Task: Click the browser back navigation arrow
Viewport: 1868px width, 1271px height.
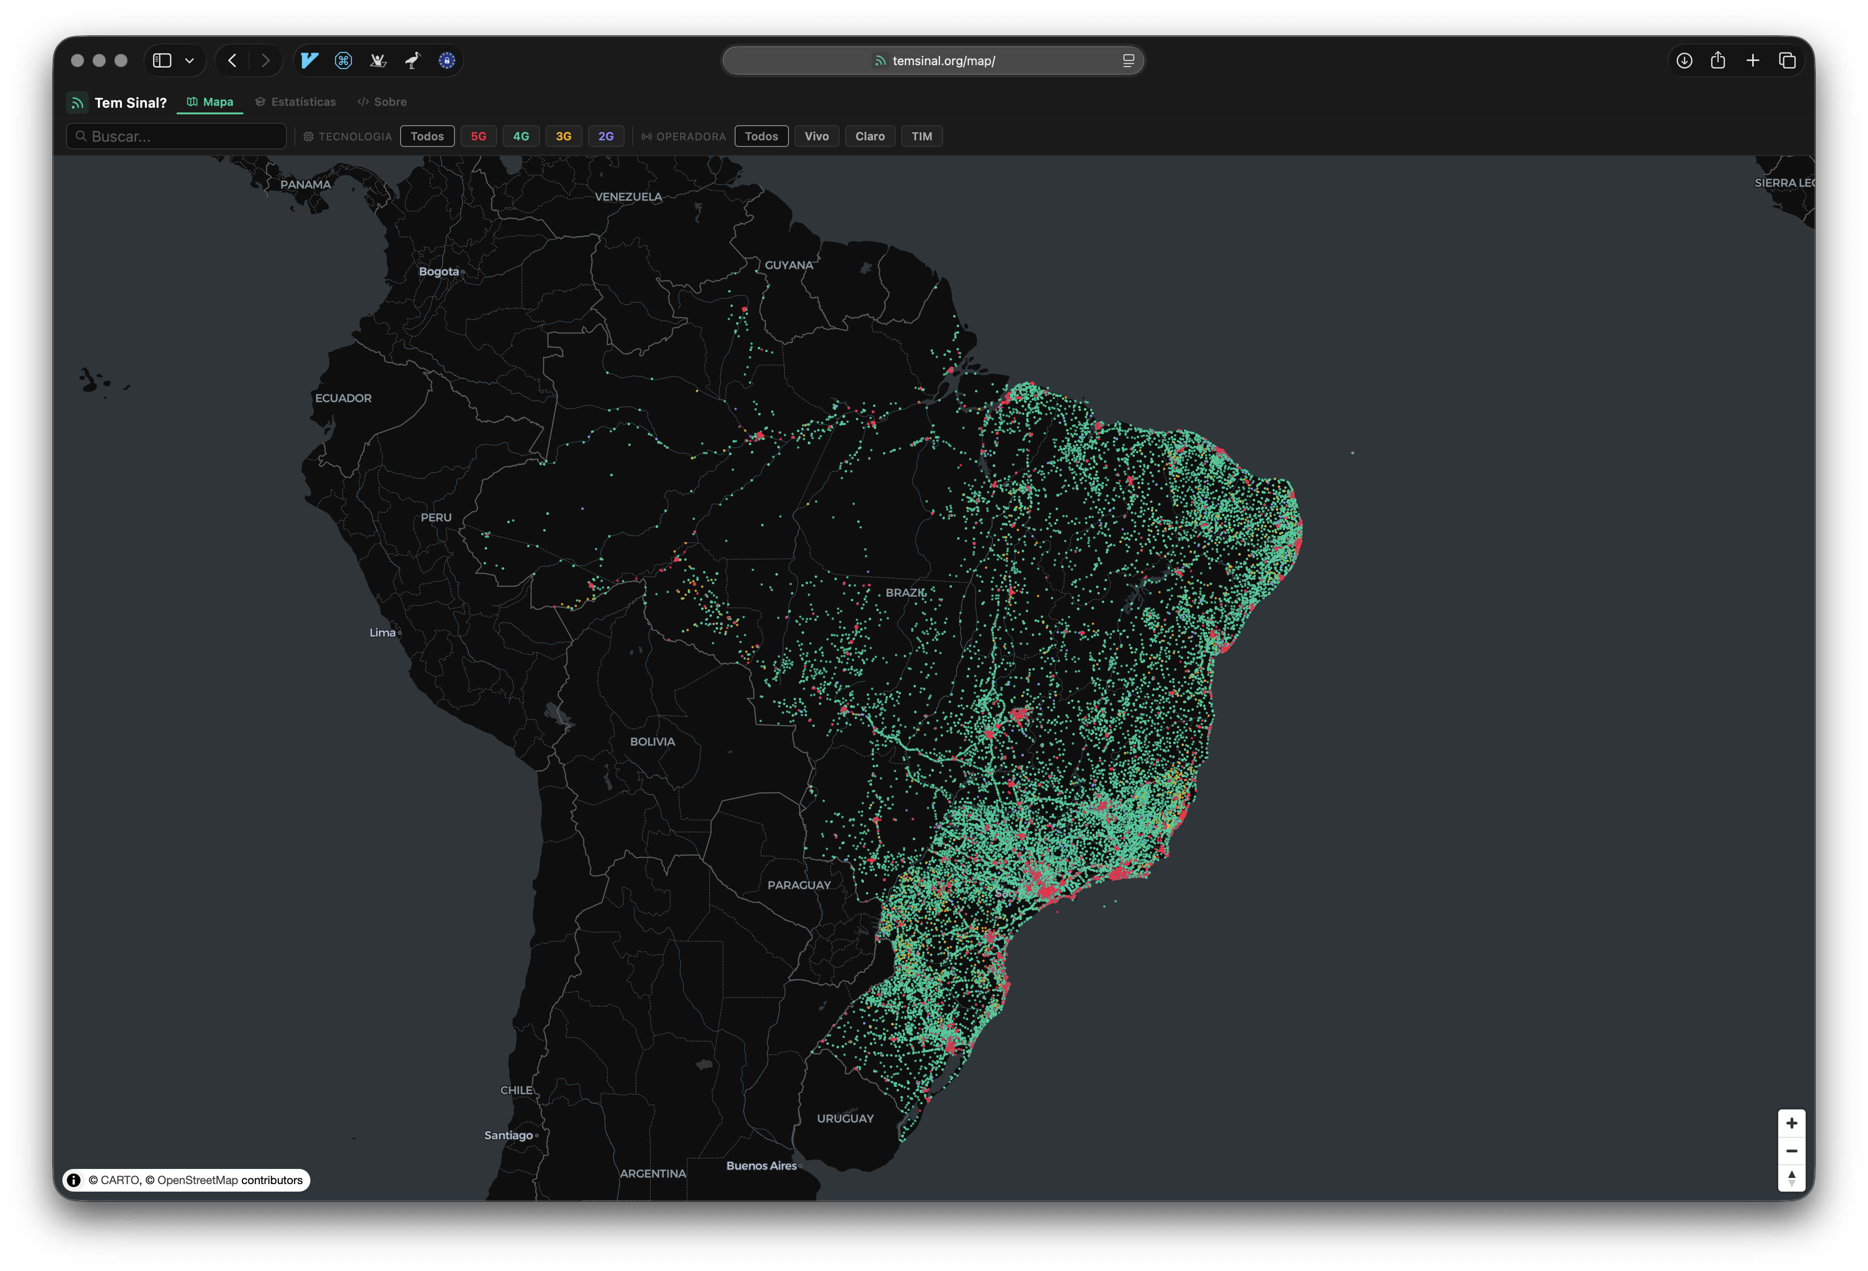Action: coord(232,60)
